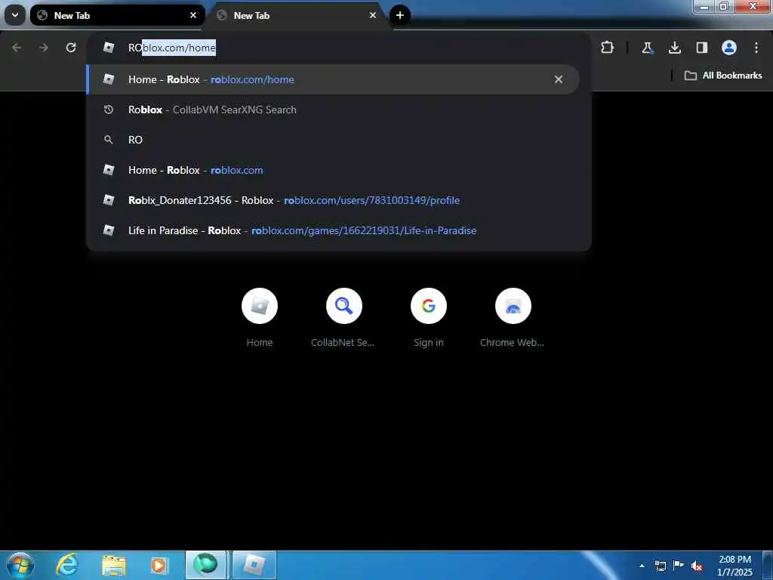
Task: Select Home - Roblox roblox.com suggestion
Action: 332,170
